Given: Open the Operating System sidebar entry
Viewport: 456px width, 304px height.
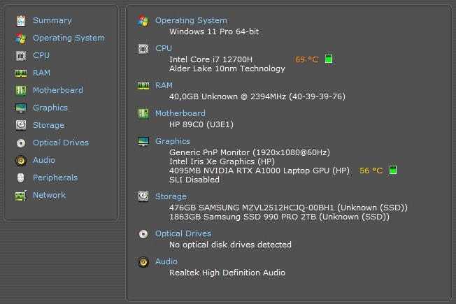Looking at the screenshot, I should point(69,38).
